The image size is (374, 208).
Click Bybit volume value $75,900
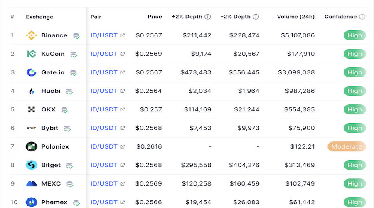coord(302,128)
